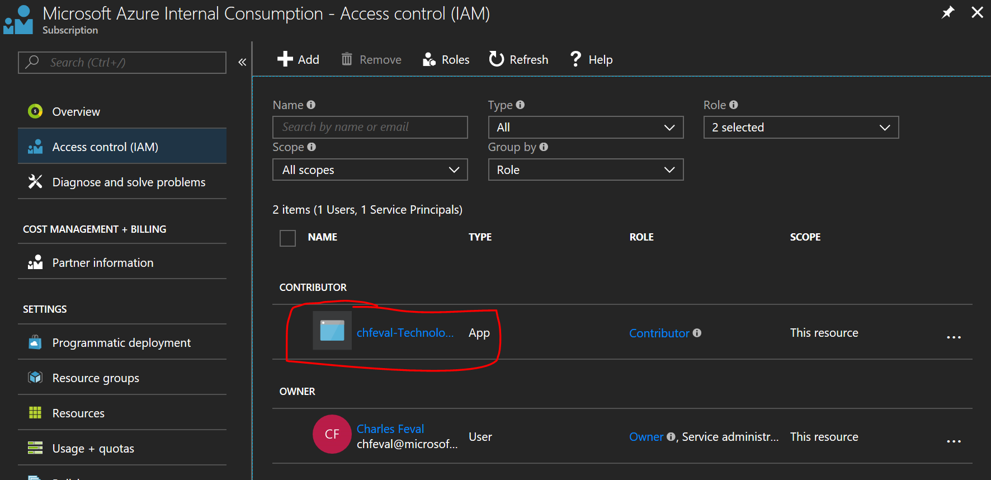Open Help from the question mark icon
Viewport: 991px width, 480px height.
(x=575, y=59)
